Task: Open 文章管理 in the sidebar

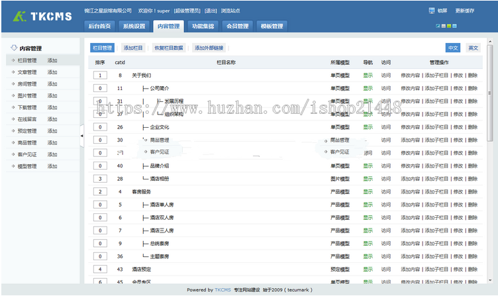Action: [x=27, y=72]
